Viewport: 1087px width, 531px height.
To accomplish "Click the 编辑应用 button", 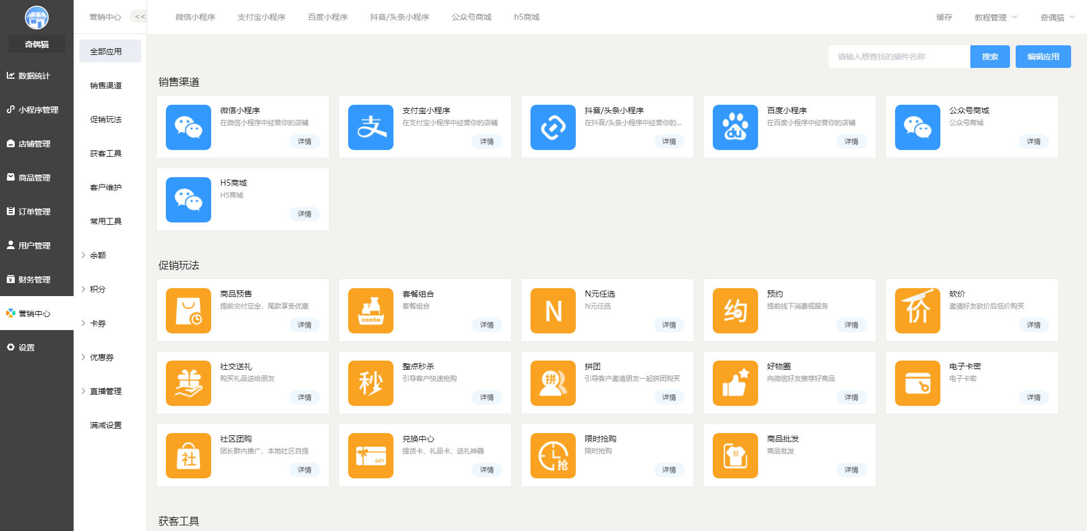I will 1043,57.
